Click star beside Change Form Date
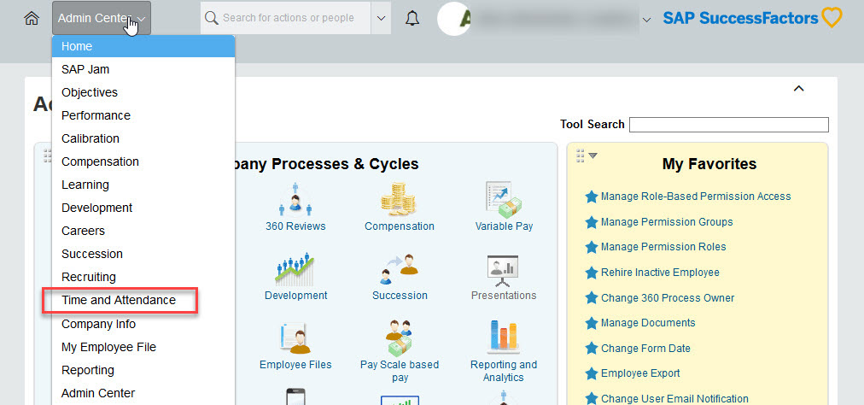 pos(592,349)
